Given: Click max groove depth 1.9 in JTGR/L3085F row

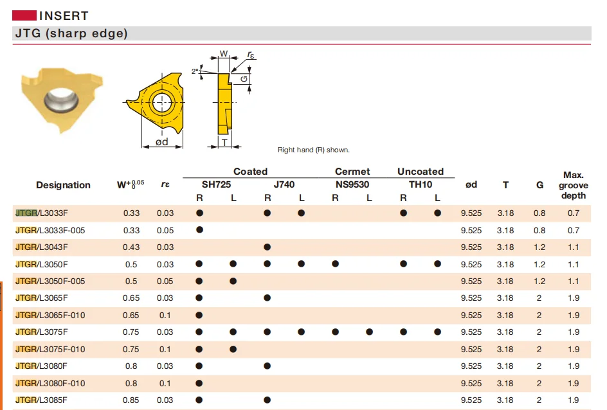Looking at the screenshot, I should [x=574, y=400].
